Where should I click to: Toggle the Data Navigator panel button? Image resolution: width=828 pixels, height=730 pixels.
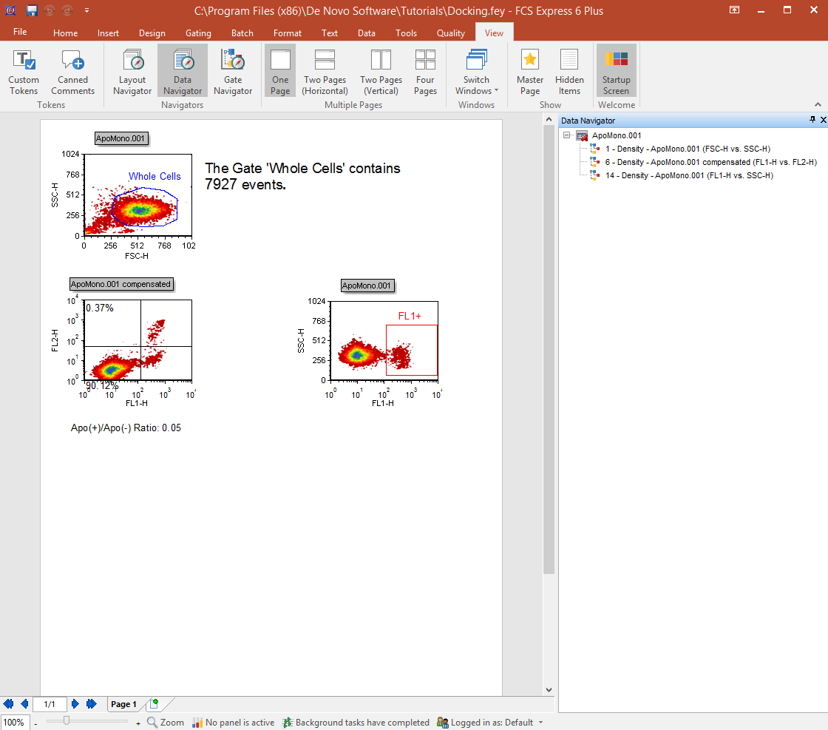click(183, 71)
